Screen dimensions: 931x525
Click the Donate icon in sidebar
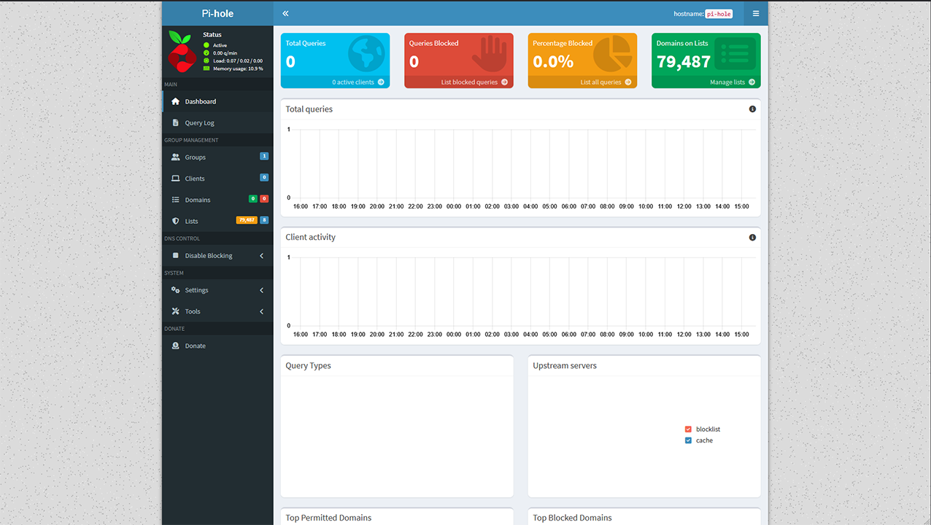pos(175,346)
